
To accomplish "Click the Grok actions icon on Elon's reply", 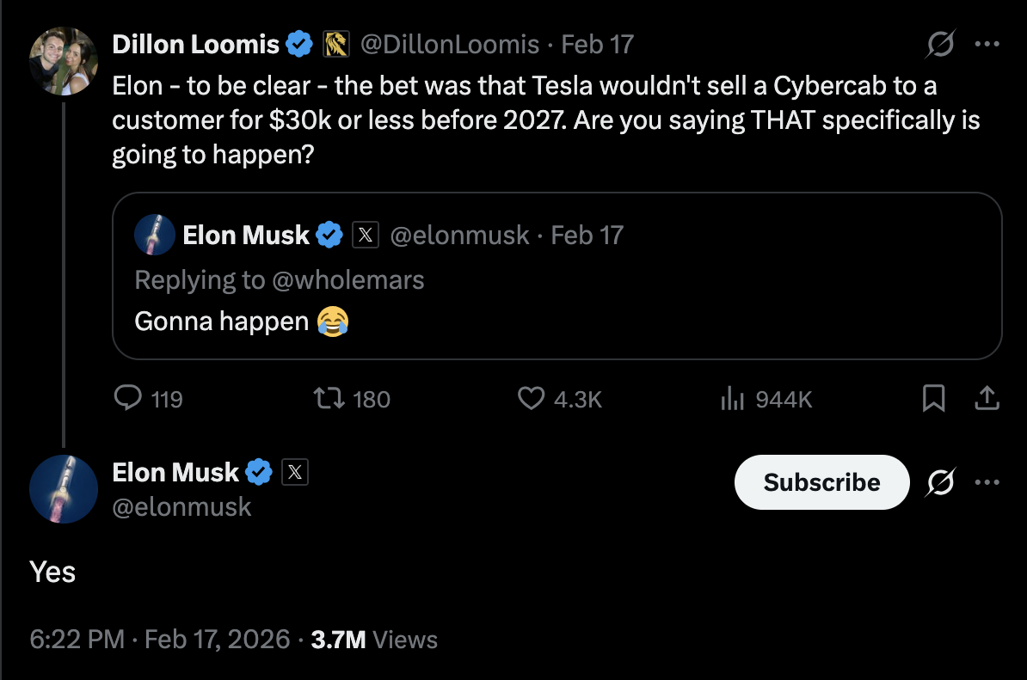I will (x=940, y=482).
